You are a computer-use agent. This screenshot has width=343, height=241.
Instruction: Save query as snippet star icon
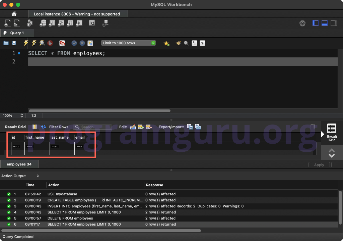point(166,43)
